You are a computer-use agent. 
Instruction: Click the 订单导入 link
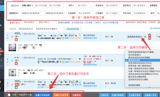98,23
